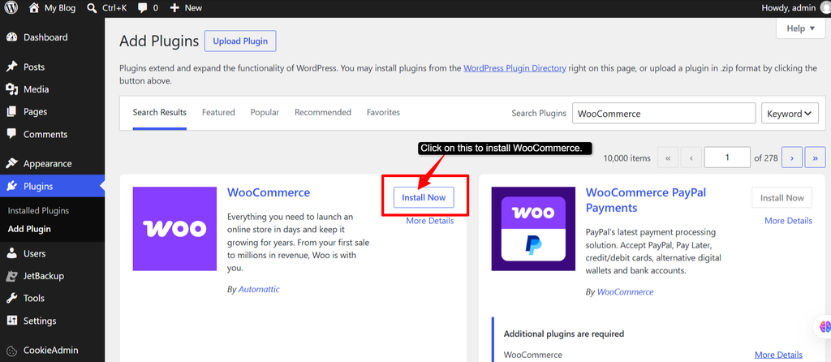Switch to the Favorites tab
The width and height of the screenshot is (831, 362).
[383, 112]
